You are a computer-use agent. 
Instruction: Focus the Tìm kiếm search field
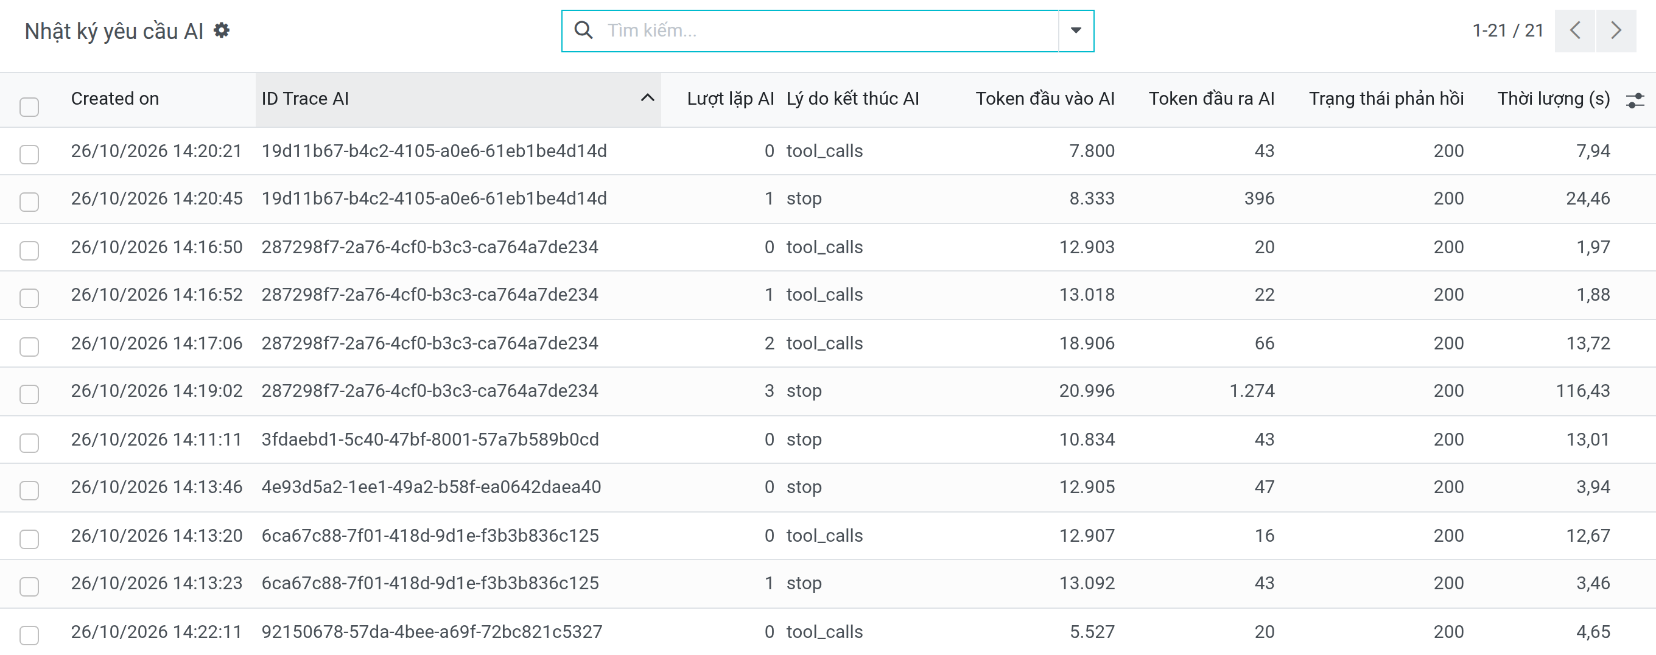tap(829, 30)
